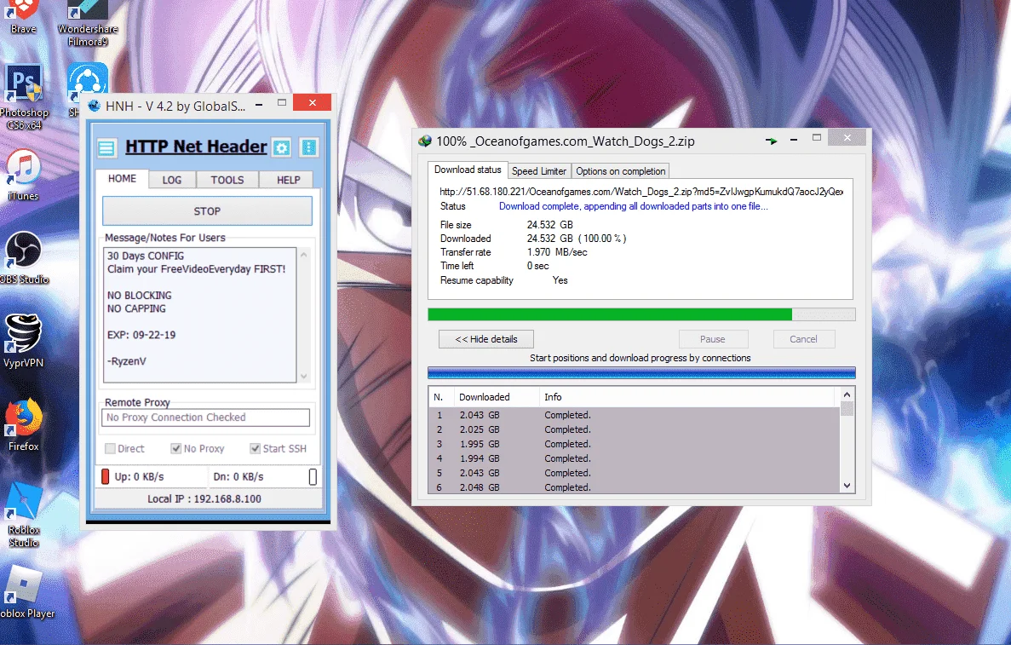The height and width of the screenshot is (645, 1011).
Task: Click the 'EXP: 09-22-19' note line
Action: point(141,335)
